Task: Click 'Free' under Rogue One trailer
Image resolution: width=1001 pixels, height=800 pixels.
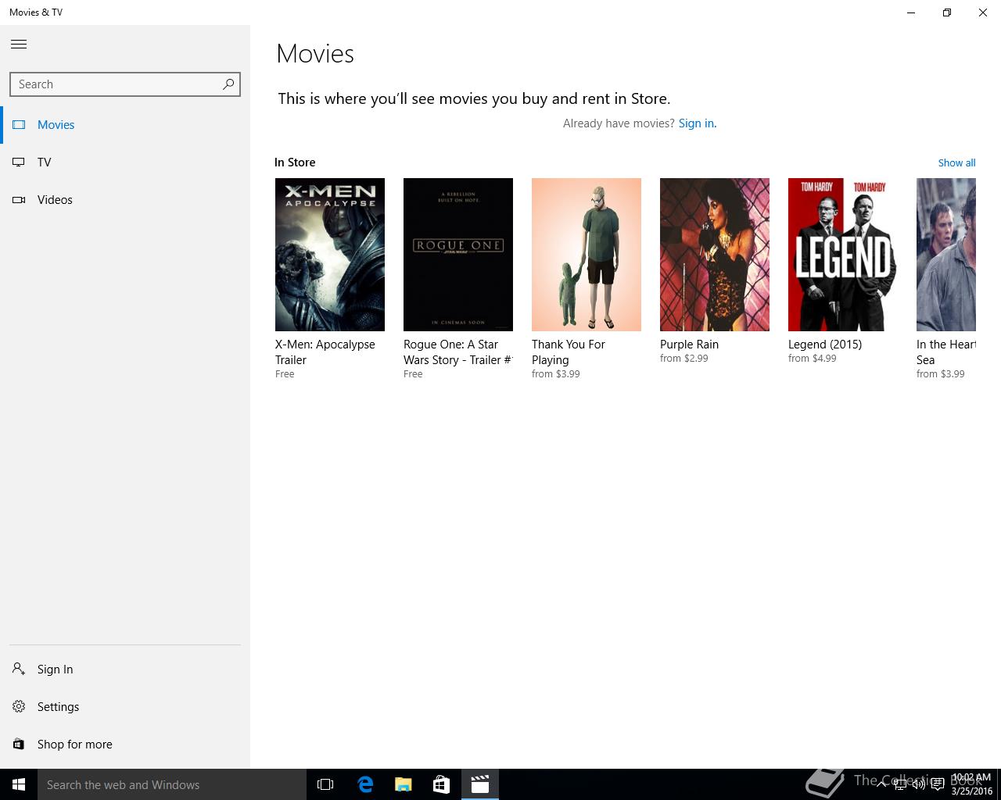Action: [413, 374]
